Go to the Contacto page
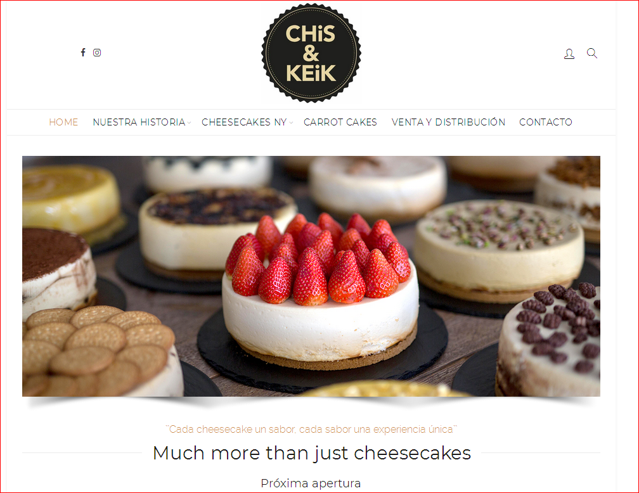Viewport: 639px width, 493px height. pos(546,122)
